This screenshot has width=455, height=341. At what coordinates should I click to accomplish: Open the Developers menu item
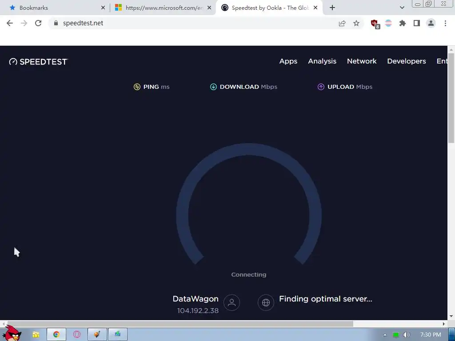click(407, 61)
